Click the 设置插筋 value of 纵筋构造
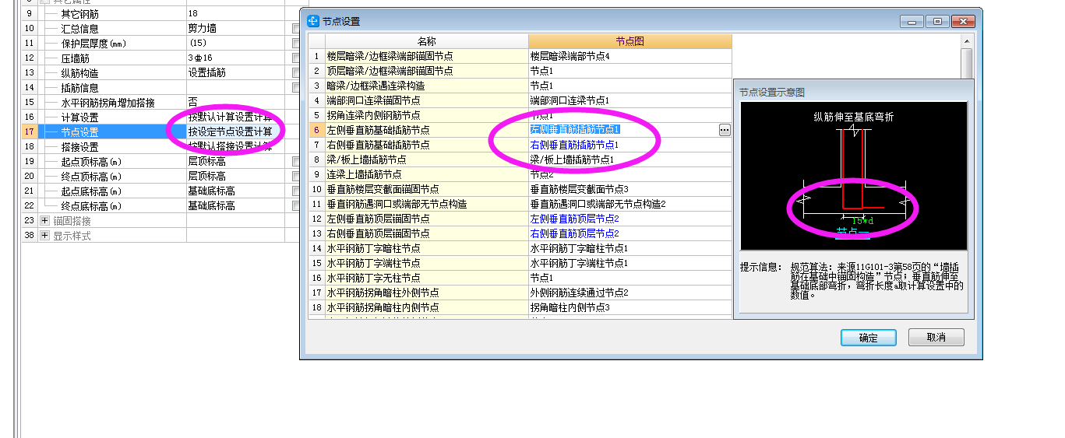Screen dimensions: 1065x438 click(206, 73)
